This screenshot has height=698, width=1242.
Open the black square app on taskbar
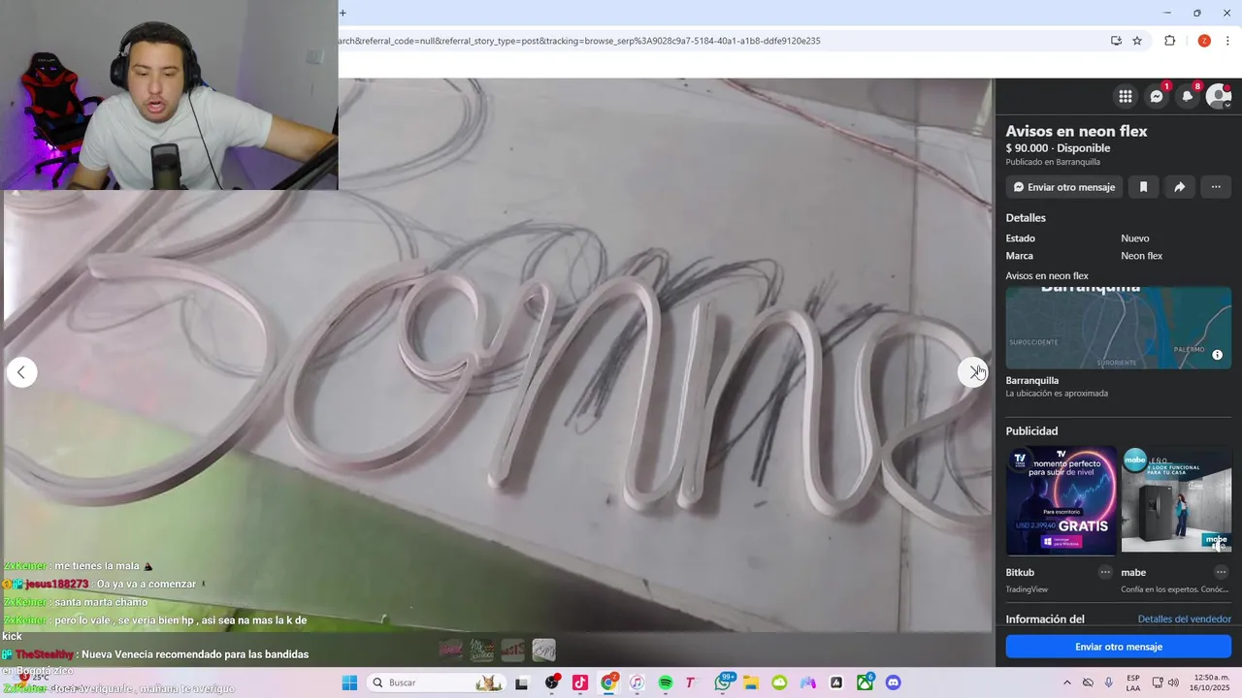coord(836,682)
